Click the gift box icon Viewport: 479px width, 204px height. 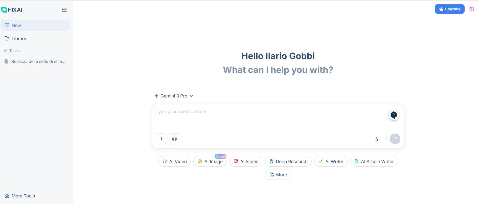[x=472, y=9]
